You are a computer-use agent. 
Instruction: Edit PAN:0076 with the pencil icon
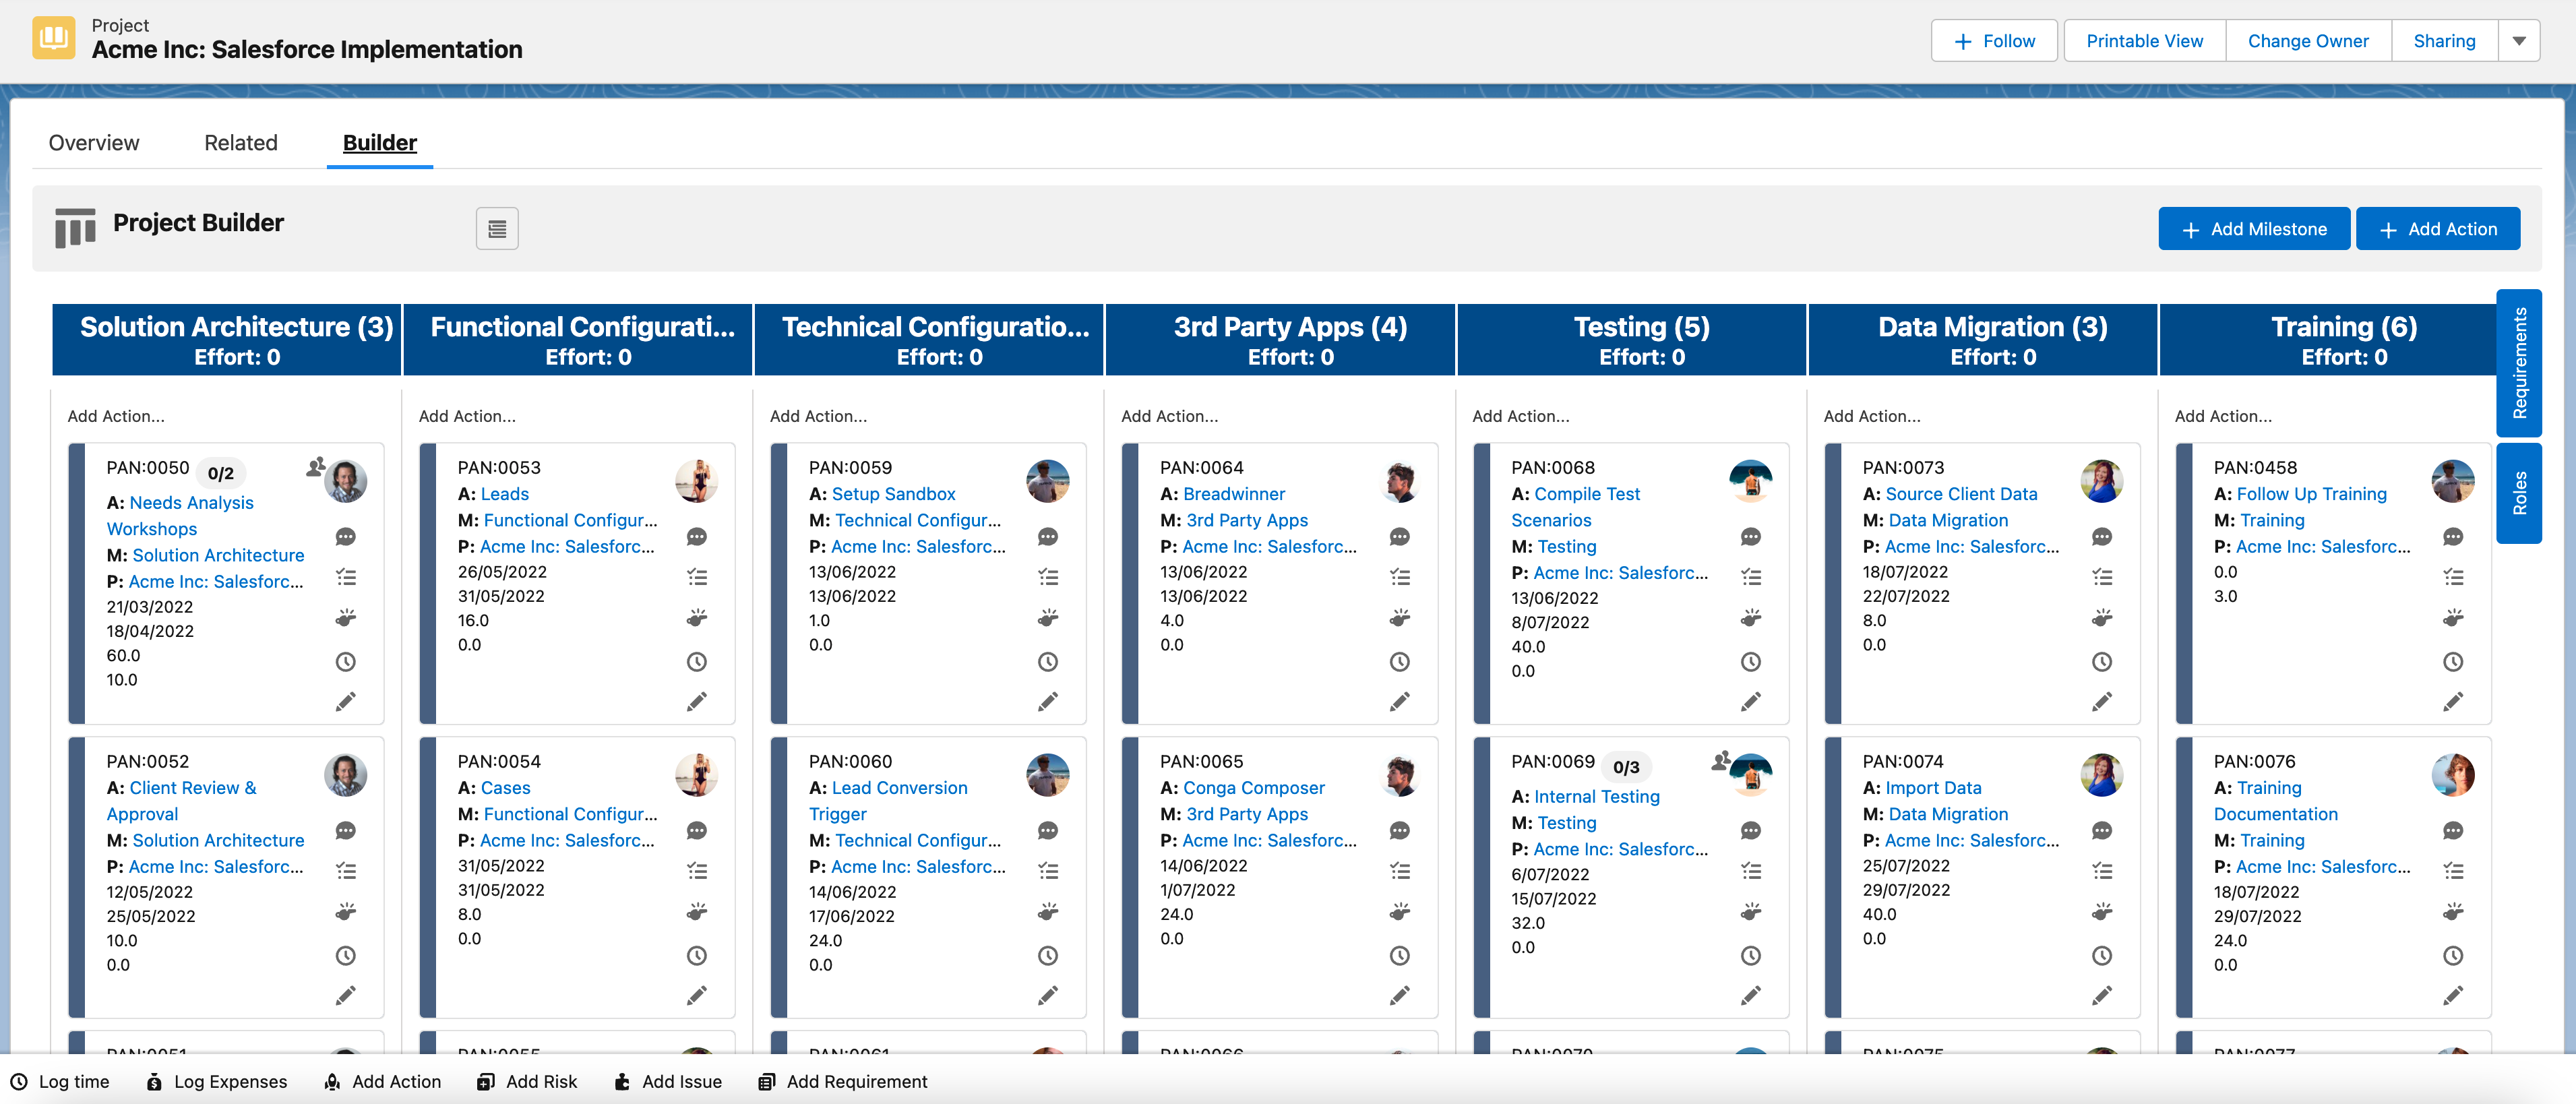pyautogui.click(x=2453, y=996)
